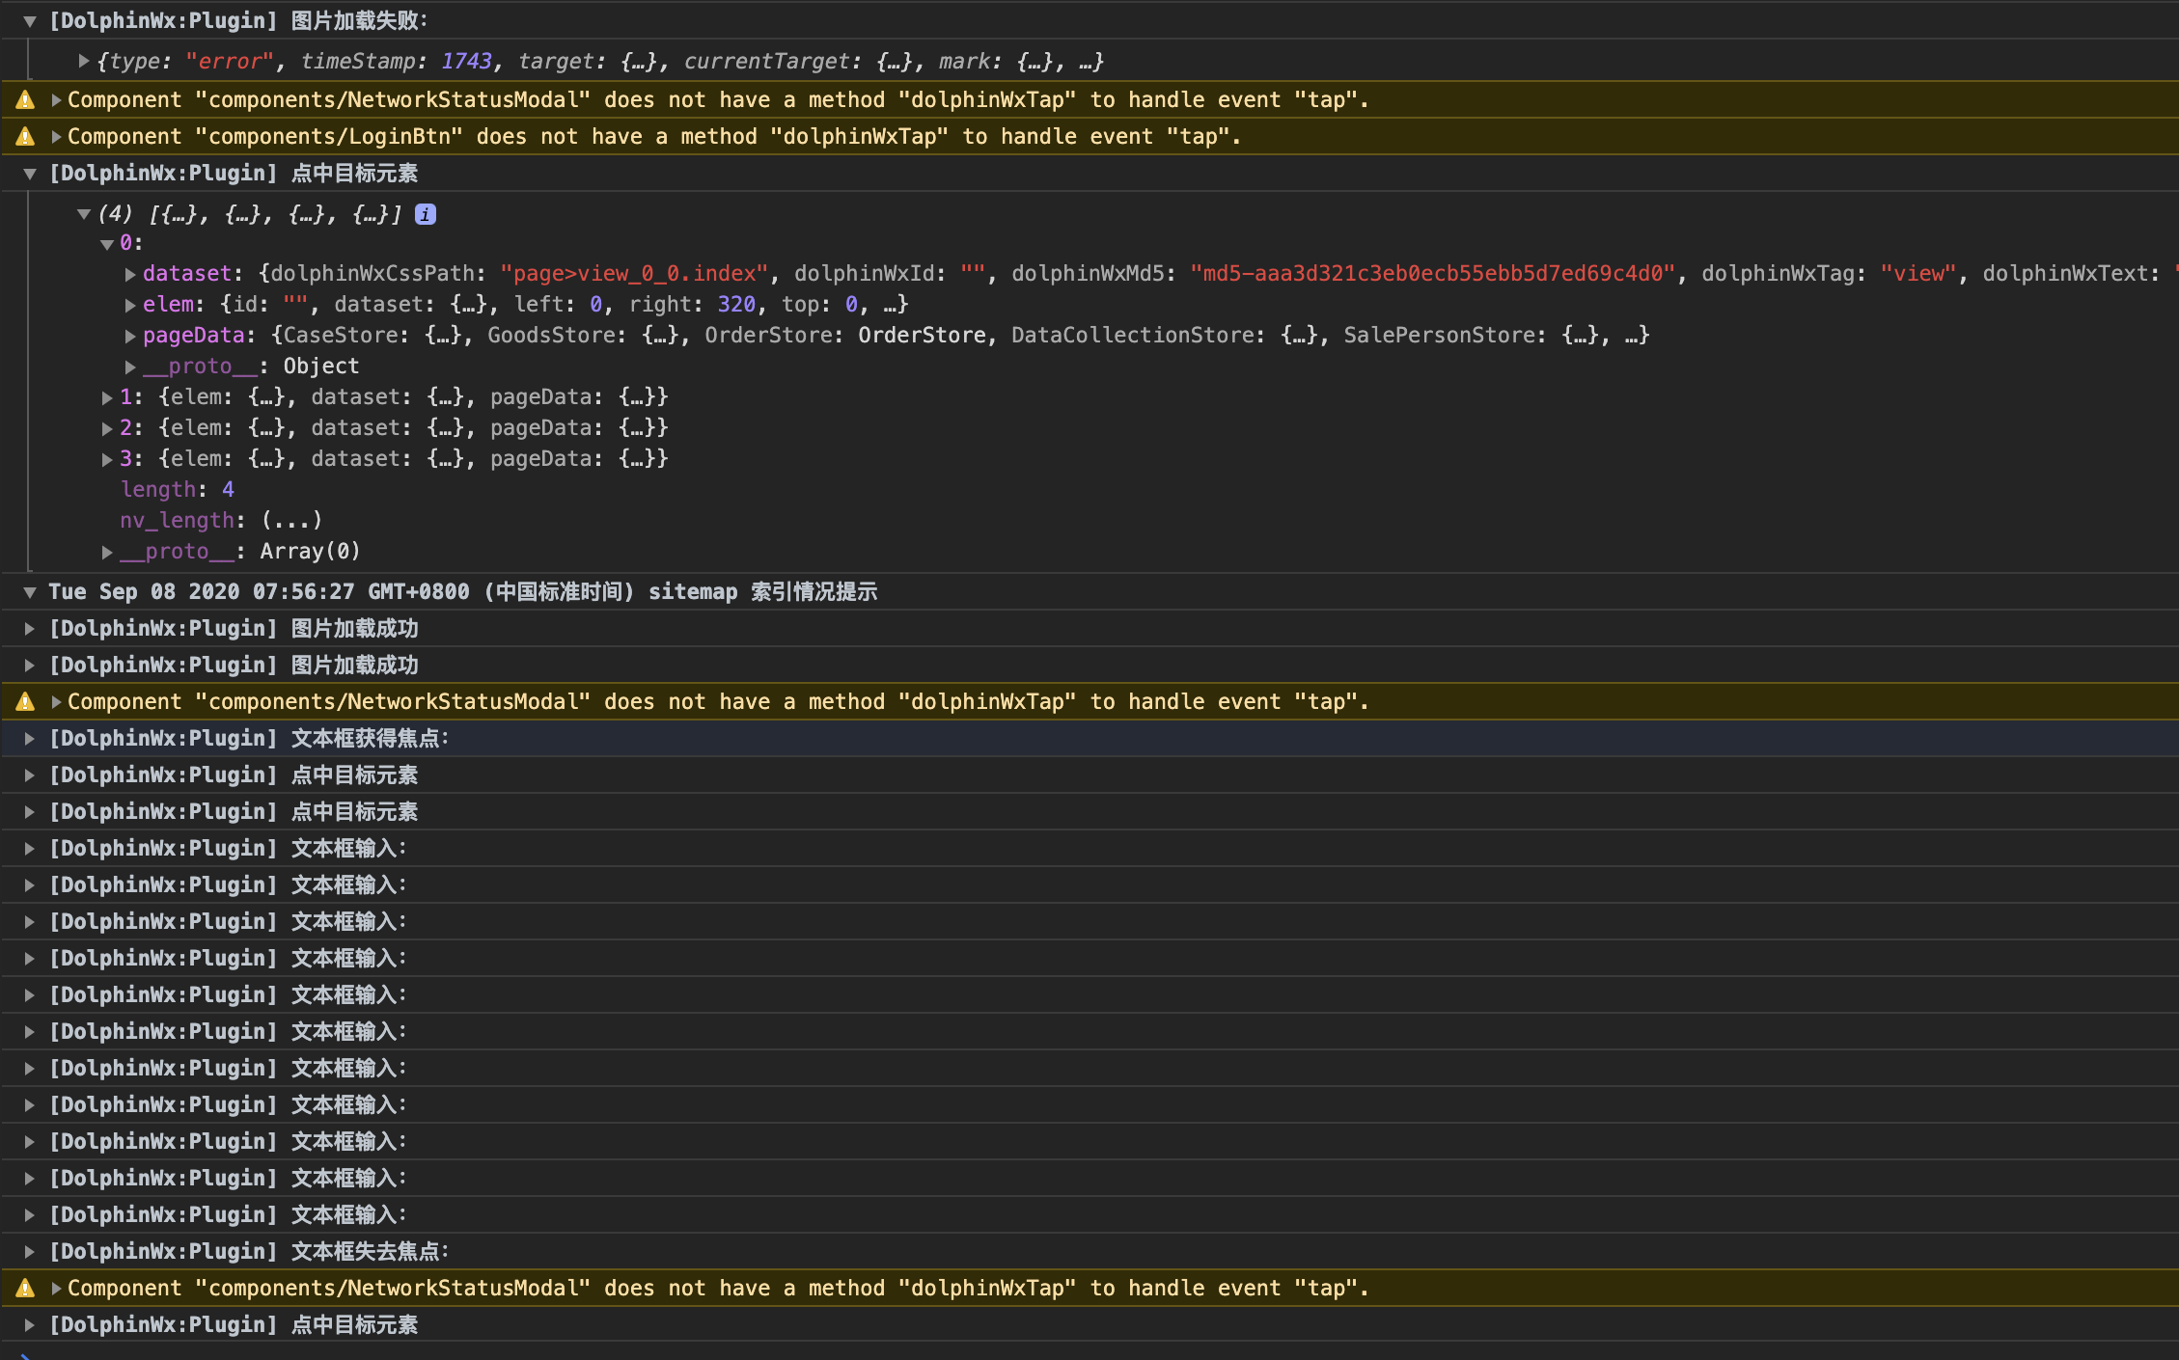2179x1360 pixels.
Task: Click the blue info icon beside the array
Action: click(x=426, y=215)
